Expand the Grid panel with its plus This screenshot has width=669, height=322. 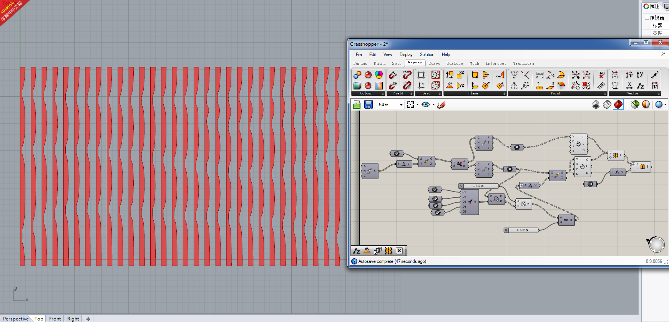(x=440, y=94)
